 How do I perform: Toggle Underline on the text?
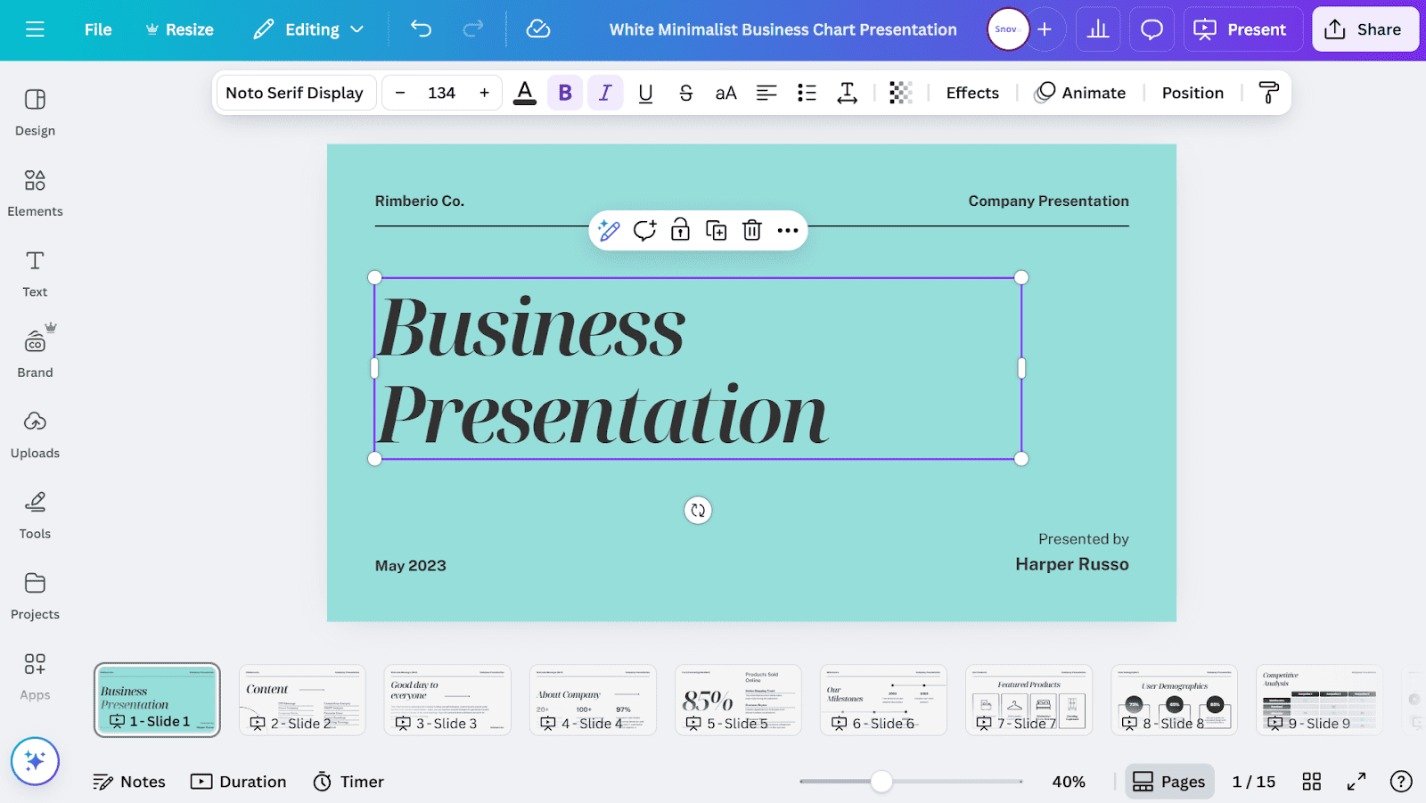point(645,93)
